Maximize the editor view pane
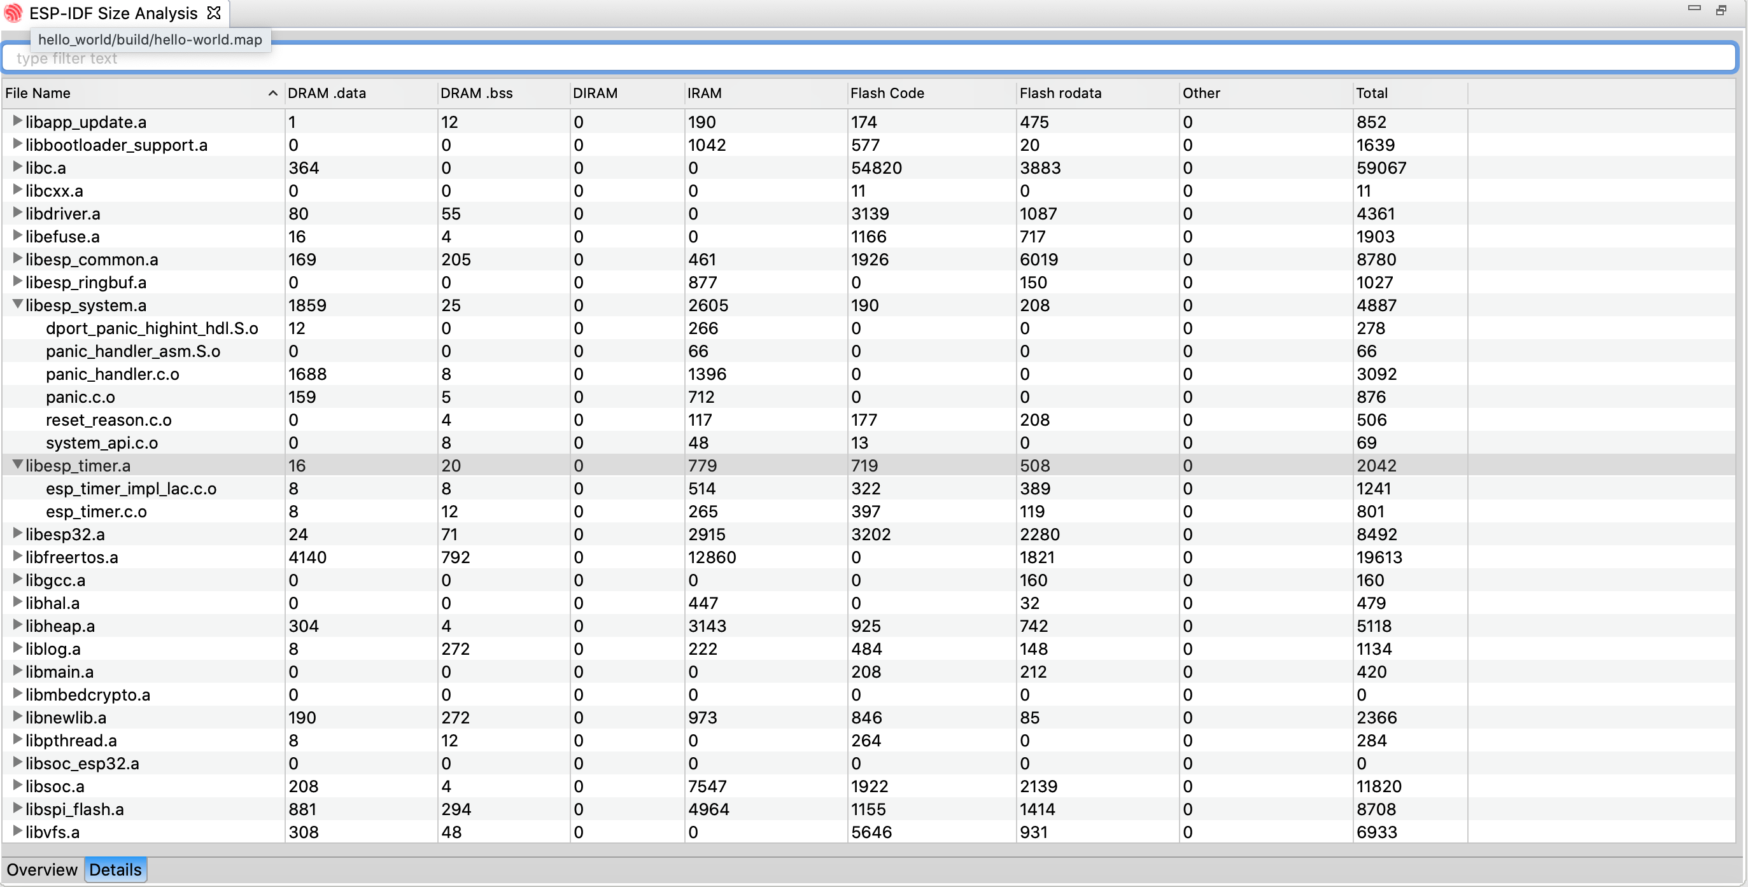Screen dimensions: 1748x887 pos(1721,10)
